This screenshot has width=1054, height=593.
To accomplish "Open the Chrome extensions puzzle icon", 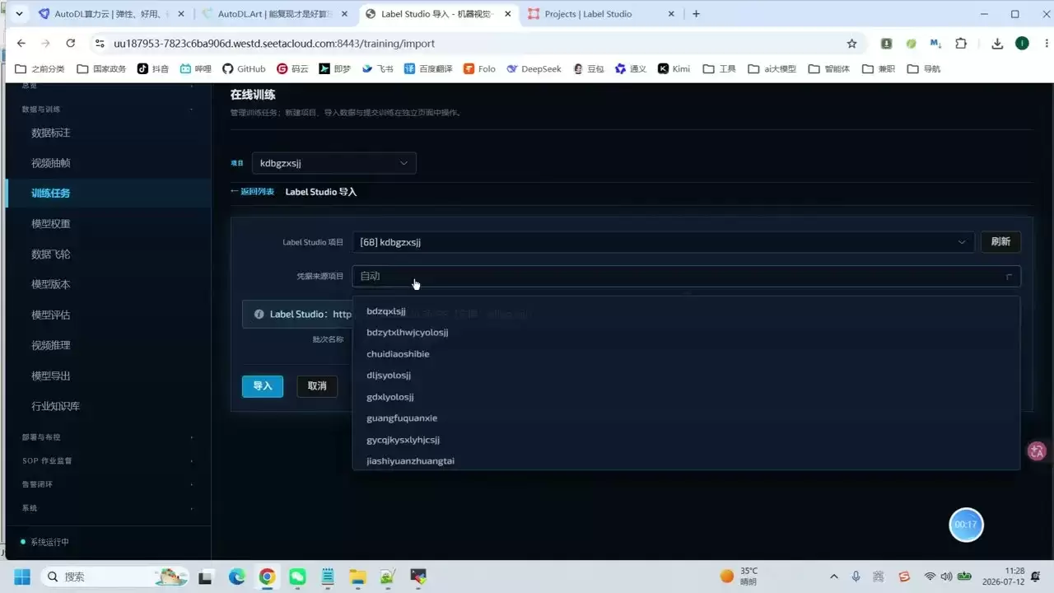I will (961, 43).
